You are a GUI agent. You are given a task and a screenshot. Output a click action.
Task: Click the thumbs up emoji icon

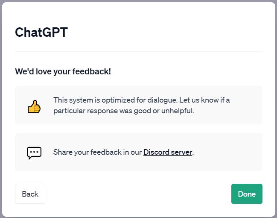(34, 106)
